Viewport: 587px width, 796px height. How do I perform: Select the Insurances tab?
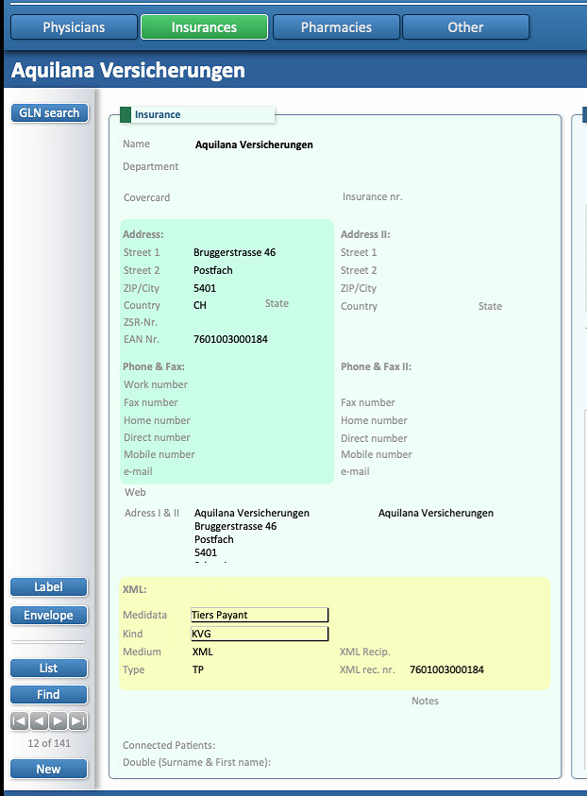point(204,26)
